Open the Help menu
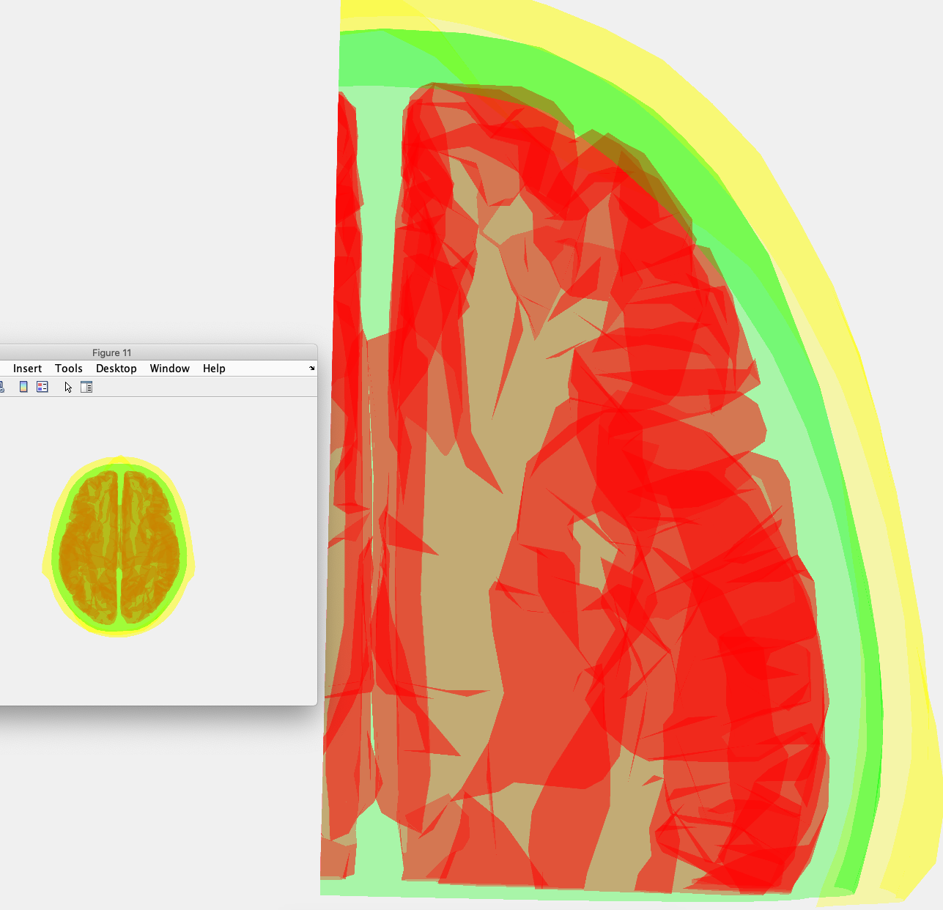The width and height of the screenshot is (943, 910). click(x=214, y=369)
